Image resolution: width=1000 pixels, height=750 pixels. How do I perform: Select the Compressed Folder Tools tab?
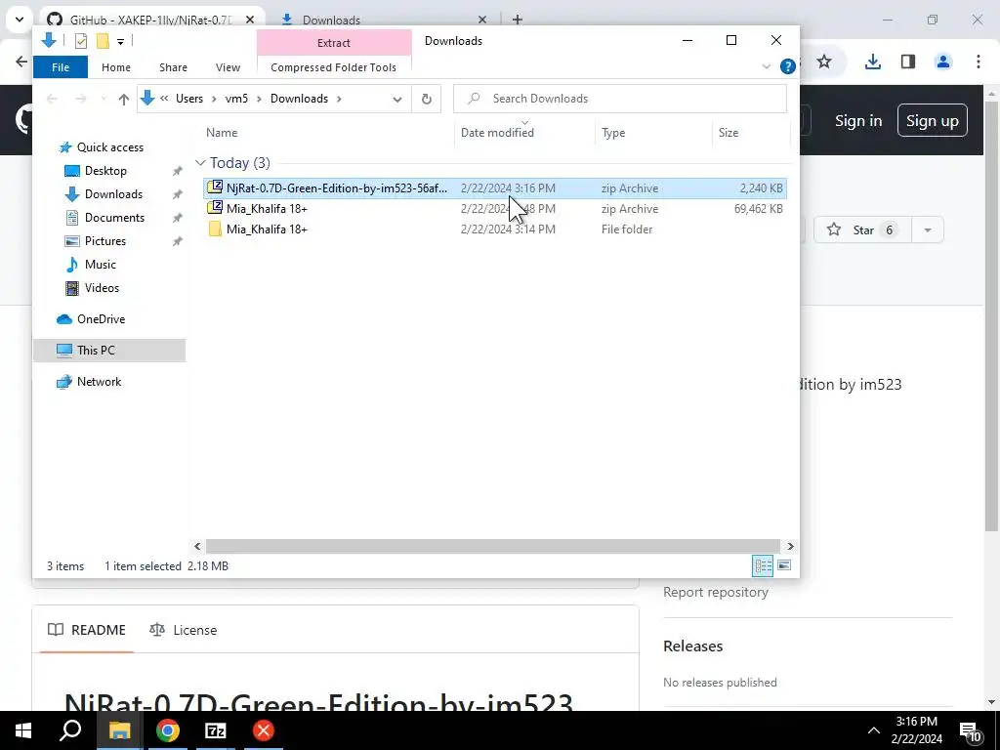tap(334, 67)
